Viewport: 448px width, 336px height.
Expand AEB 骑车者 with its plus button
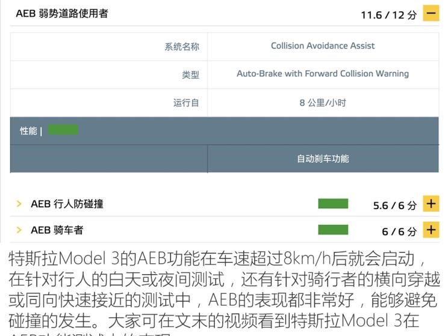pyautogui.click(x=431, y=230)
